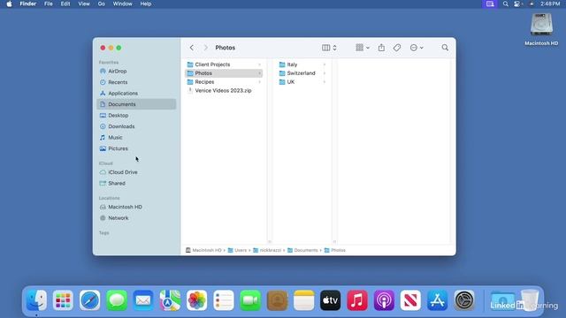Open Pictures in the sidebar

(136, 148)
